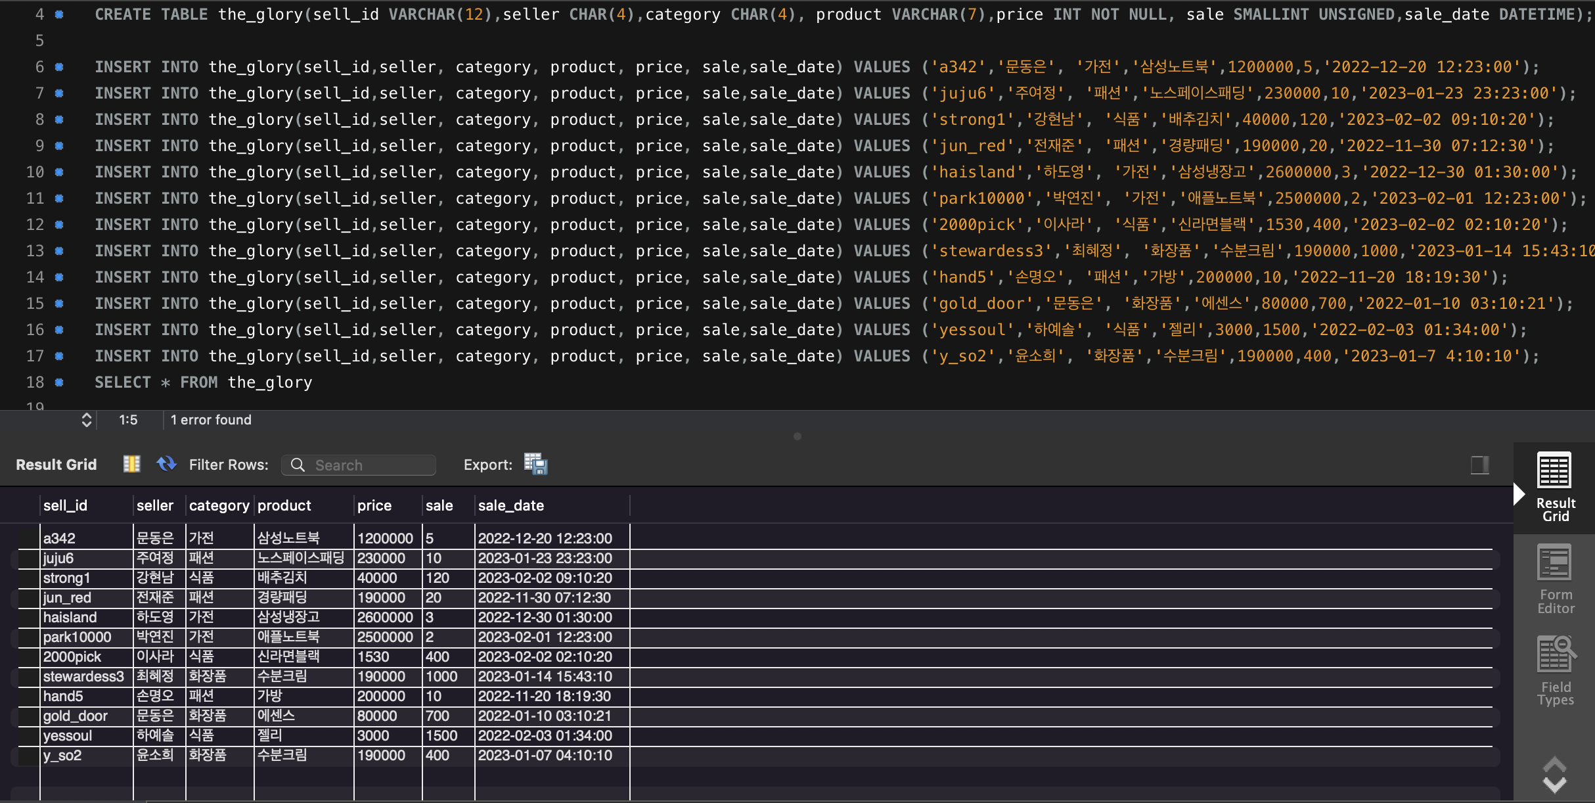The image size is (1595, 803).
Task: Select the cell 'hand5' in results
Action: point(86,696)
